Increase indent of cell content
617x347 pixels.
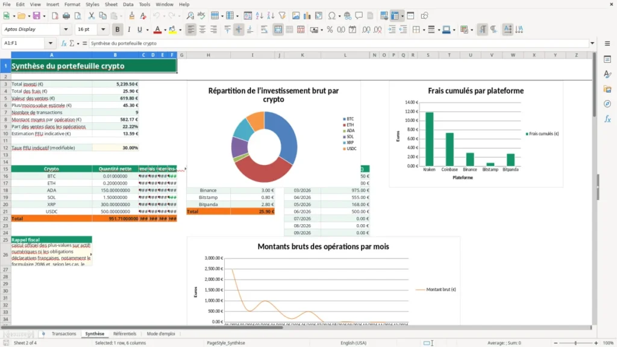tap(392, 30)
